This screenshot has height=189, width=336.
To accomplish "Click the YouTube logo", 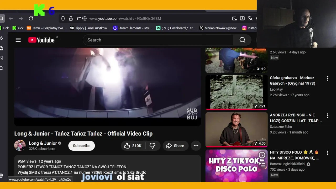I will (41, 40).
